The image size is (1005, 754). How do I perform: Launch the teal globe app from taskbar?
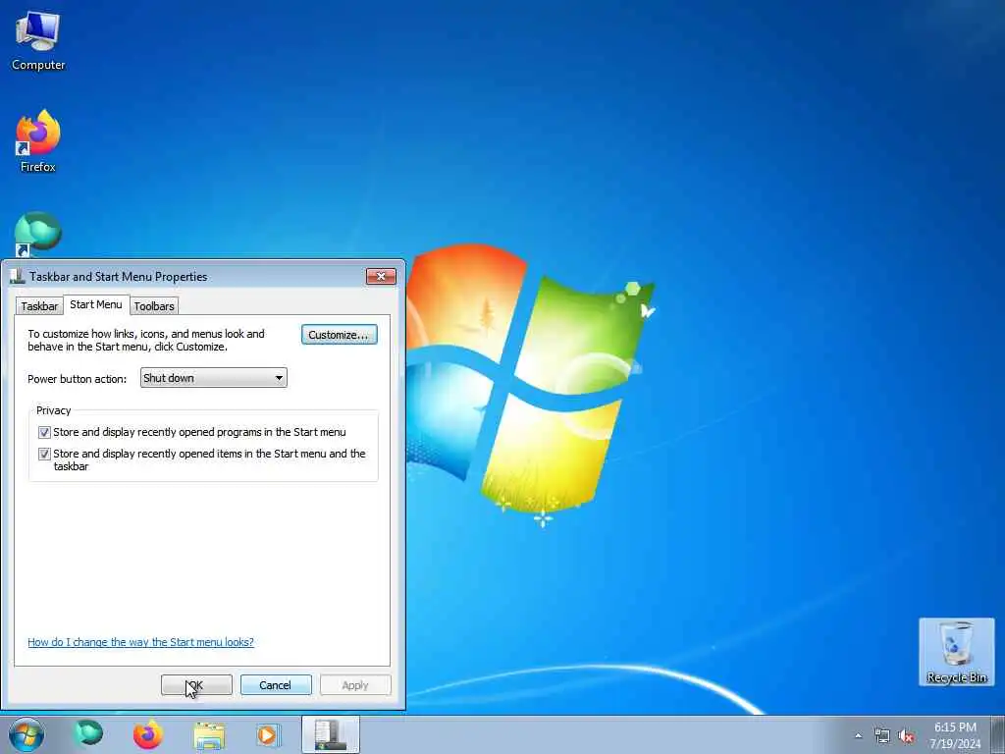(87, 734)
